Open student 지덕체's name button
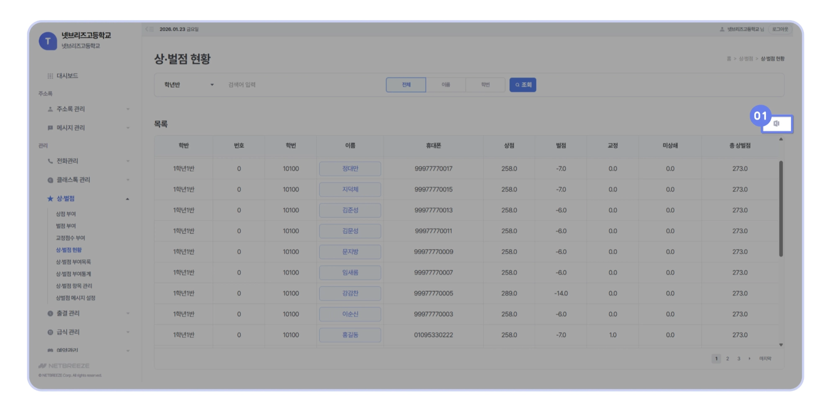The image size is (837, 409). (x=350, y=189)
